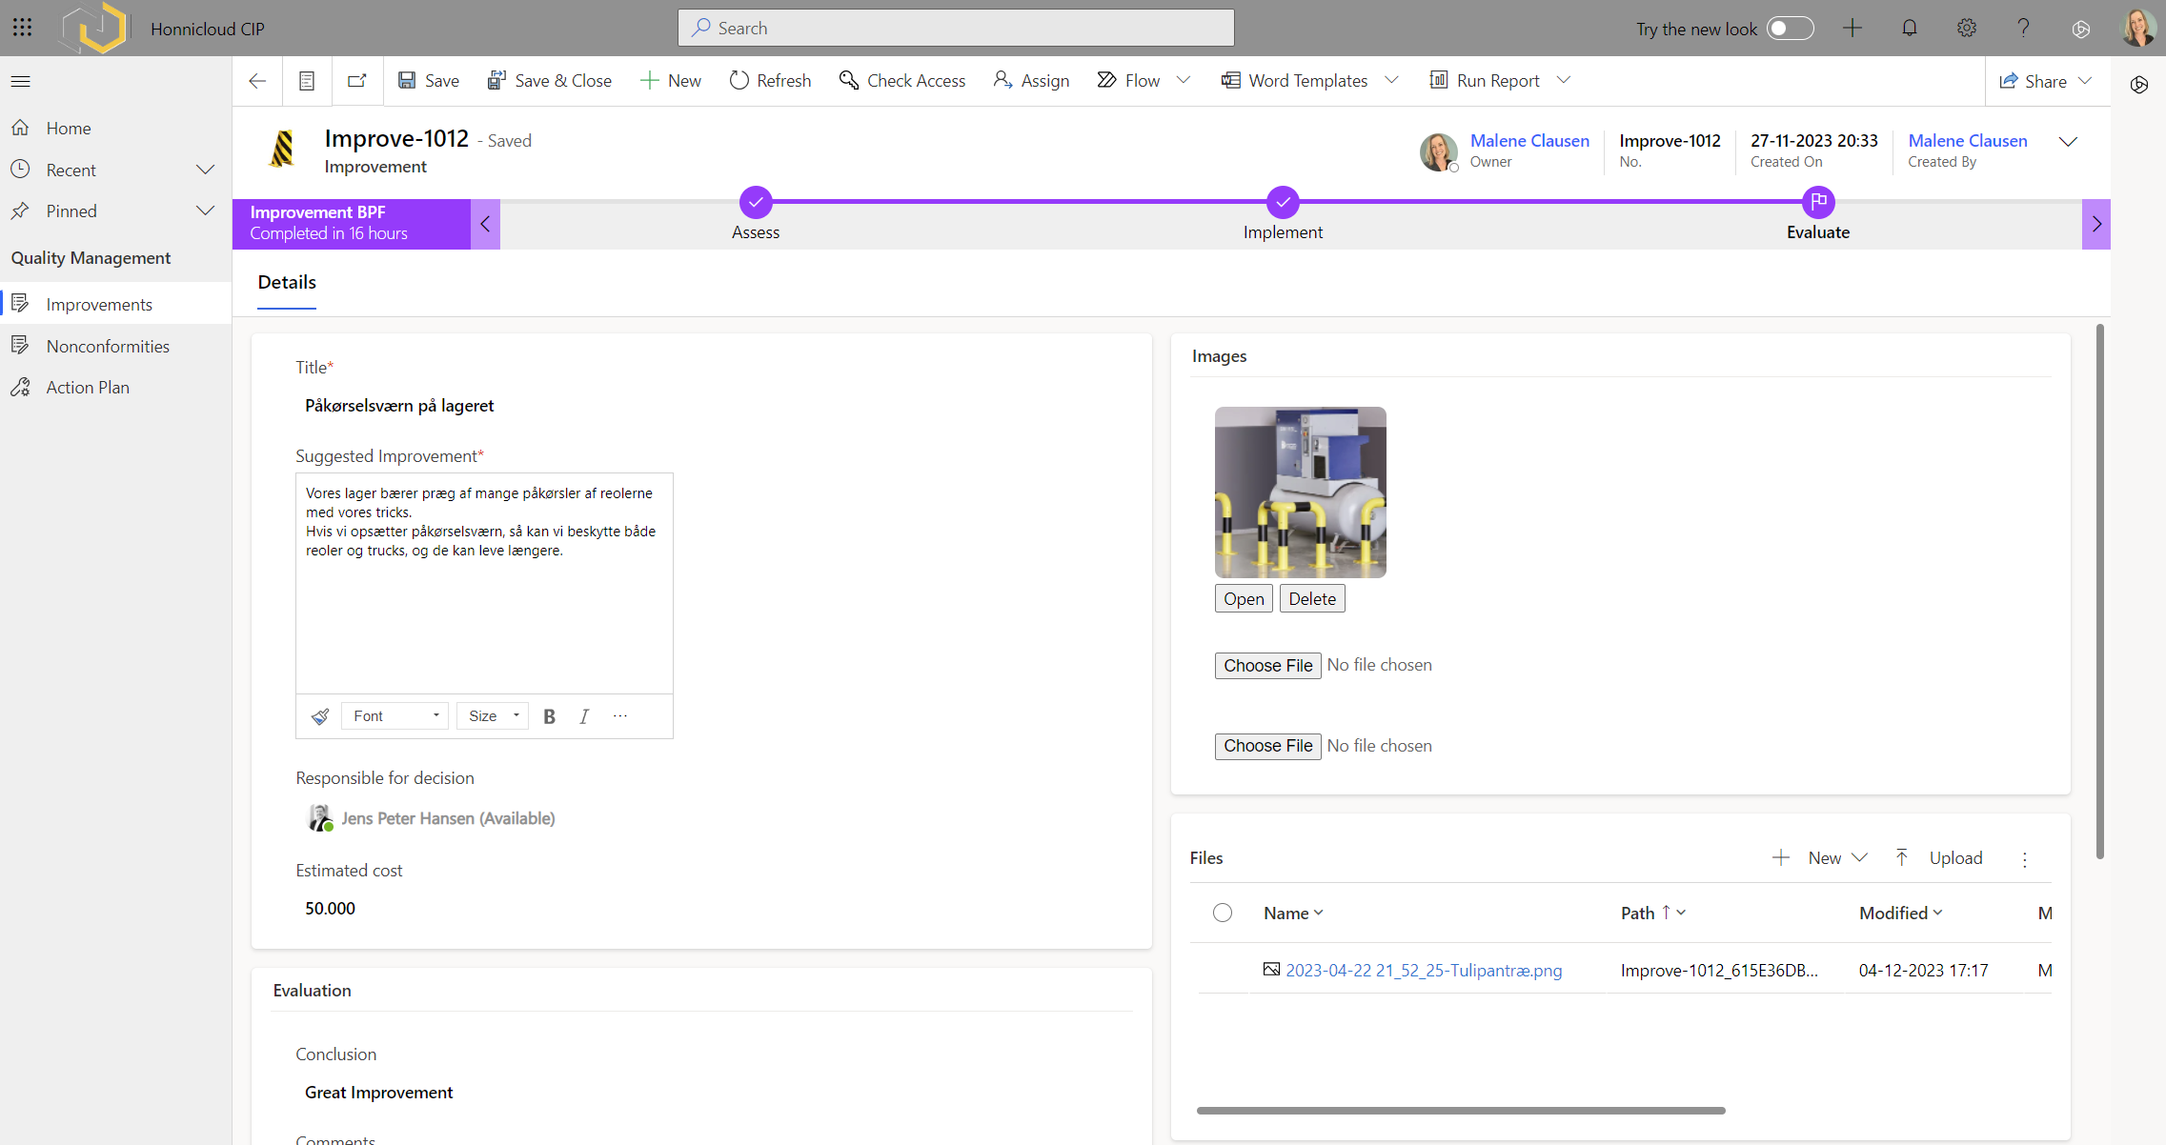The image size is (2166, 1145).
Task: Click the second Choose File button
Action: pyautogui.click(x=1267, y=747)
